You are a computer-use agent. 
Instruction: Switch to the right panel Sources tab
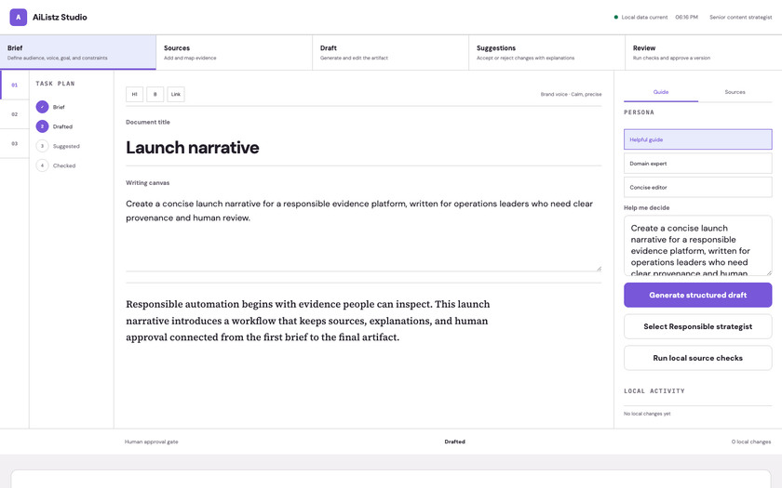coord(735,92)
